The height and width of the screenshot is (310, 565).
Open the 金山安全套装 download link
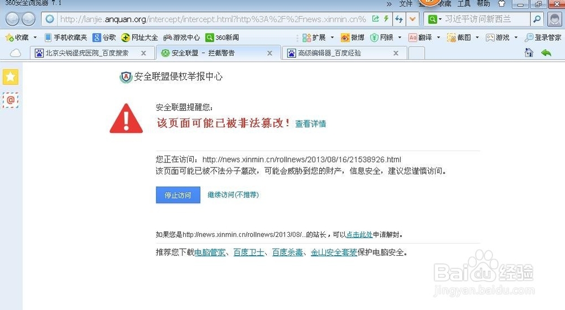334,252
